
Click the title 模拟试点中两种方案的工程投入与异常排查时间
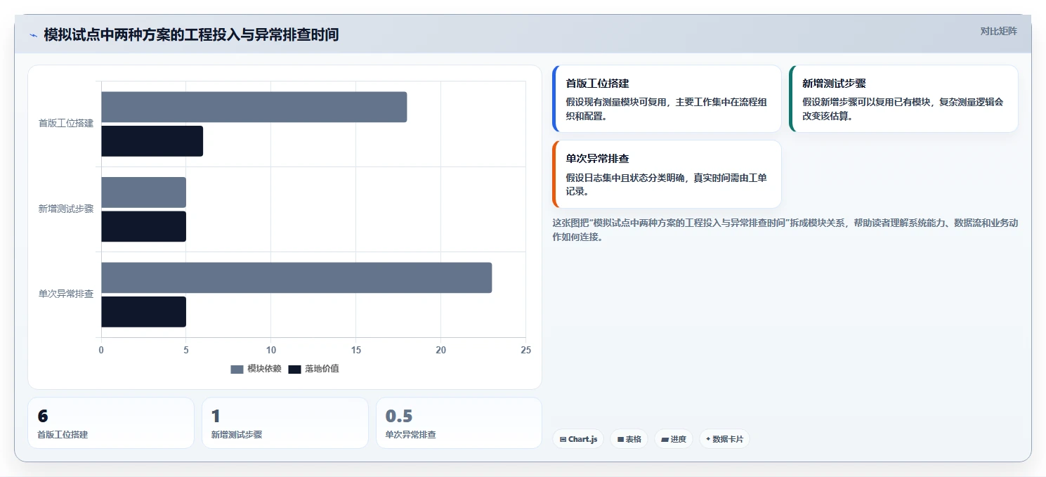pos(191,34)
